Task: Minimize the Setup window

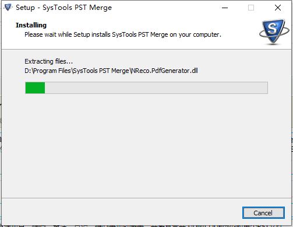Action: pos(225,8)
